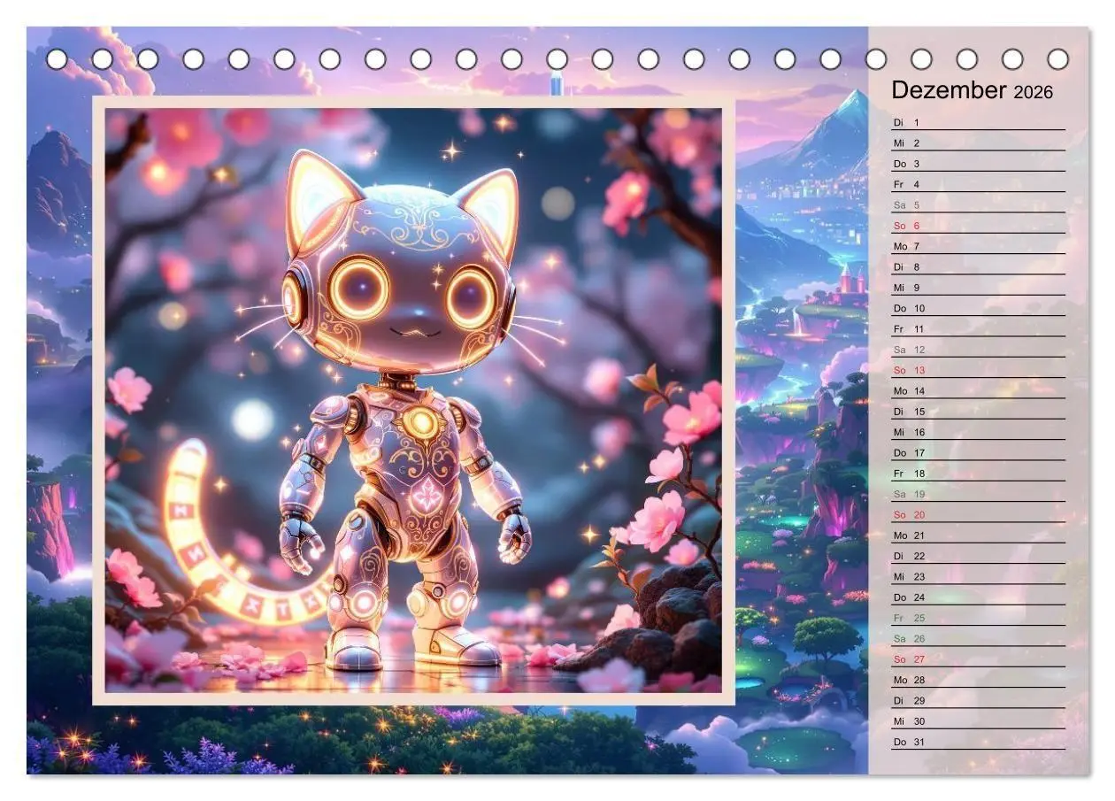Screen dimensions: 1115x801
Task: Click the robot cat's glowing left eye
Action: pos(358,289)
